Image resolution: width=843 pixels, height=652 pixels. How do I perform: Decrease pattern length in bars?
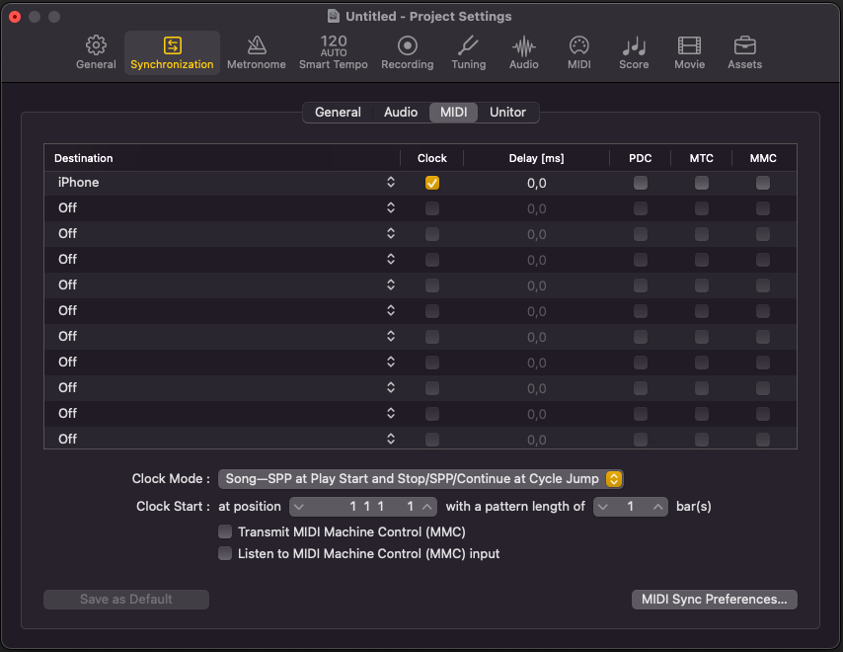603,507
